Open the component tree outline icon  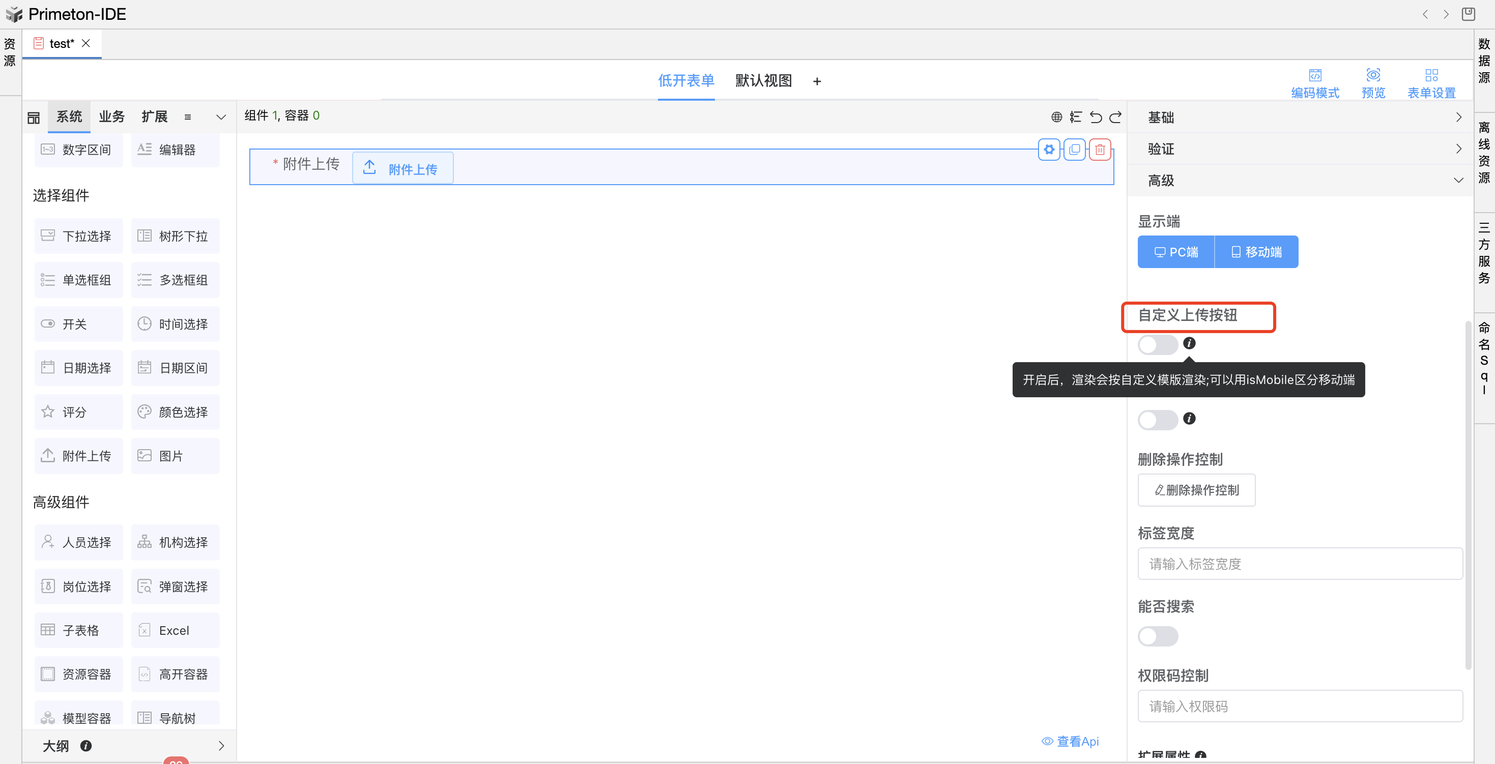pos(1075,117)
